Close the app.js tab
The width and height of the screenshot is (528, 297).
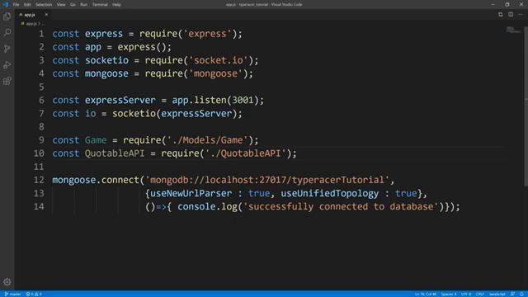(46, 15)
